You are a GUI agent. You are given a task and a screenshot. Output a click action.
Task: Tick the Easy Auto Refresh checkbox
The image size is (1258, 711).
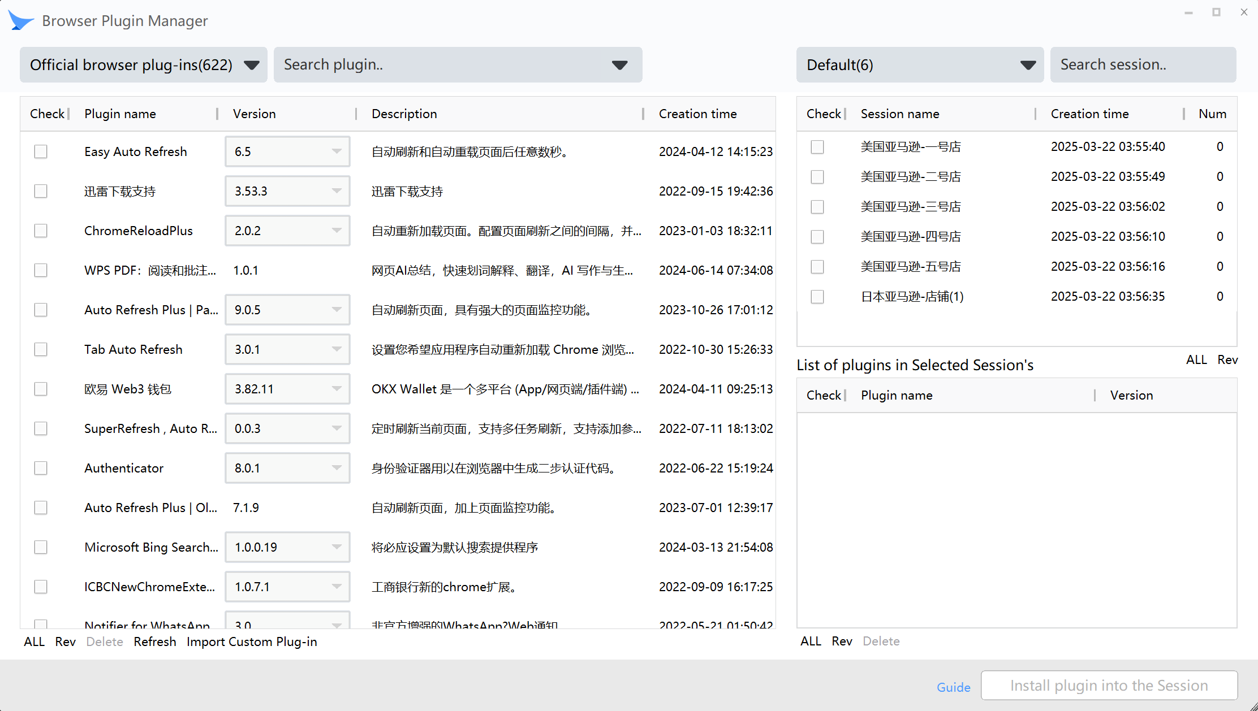point(41,151)
